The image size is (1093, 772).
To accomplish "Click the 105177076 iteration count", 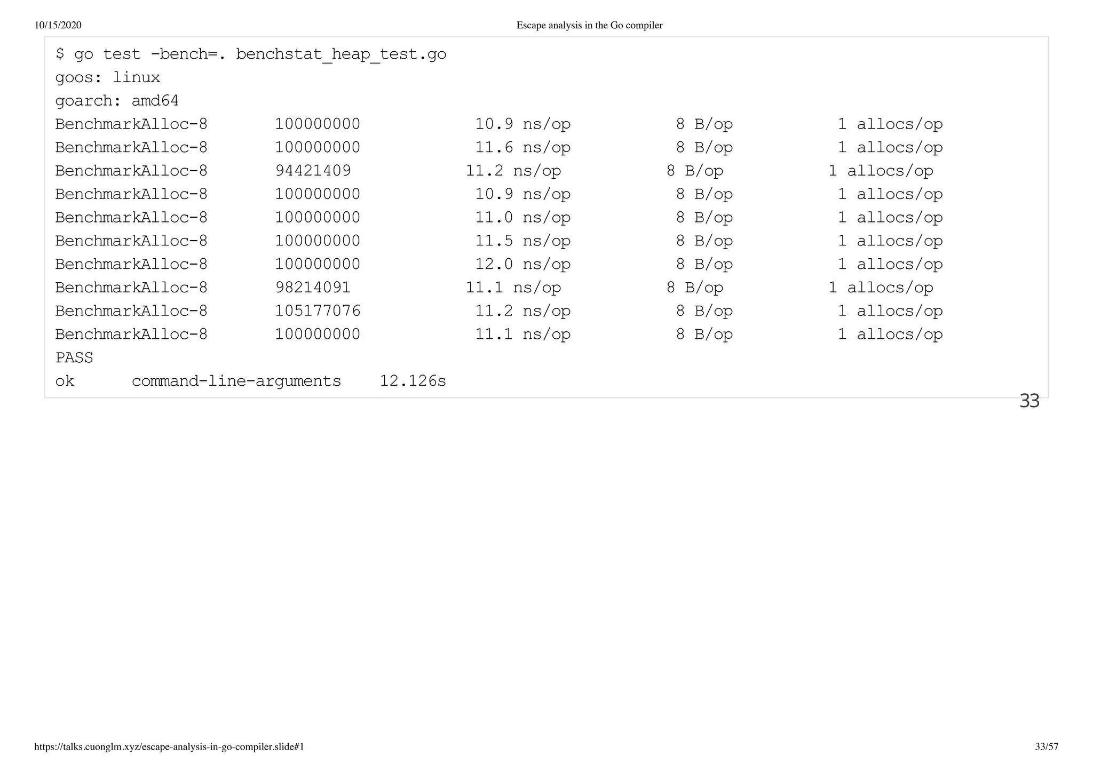I will point(318,311).
